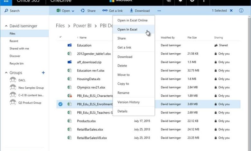The width and height of the screenshot is (251, 151).
Task: Click the Education rev1.xlsx Excel icon
Action: point(70,70)
